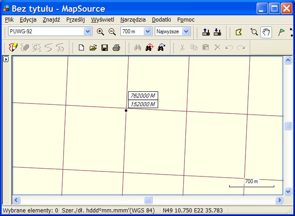Click the Find nearest places icon
Image resolution: width=295 pixels, height=216 pixels.
[x=150, y=47]
